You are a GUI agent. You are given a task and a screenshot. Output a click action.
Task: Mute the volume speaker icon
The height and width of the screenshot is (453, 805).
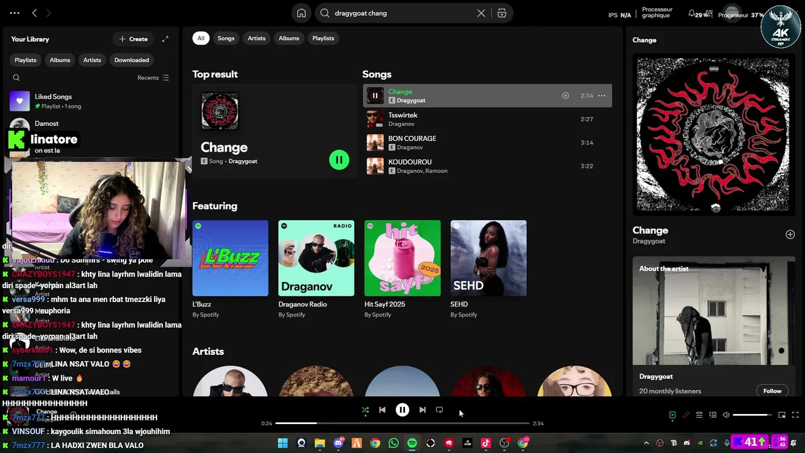point(726,415)
